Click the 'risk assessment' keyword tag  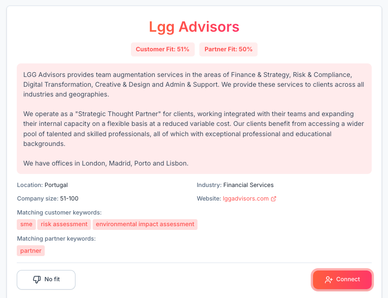[x=64, y=224]
